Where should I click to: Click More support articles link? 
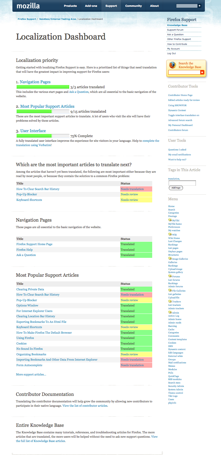click(x=31, y=375)
